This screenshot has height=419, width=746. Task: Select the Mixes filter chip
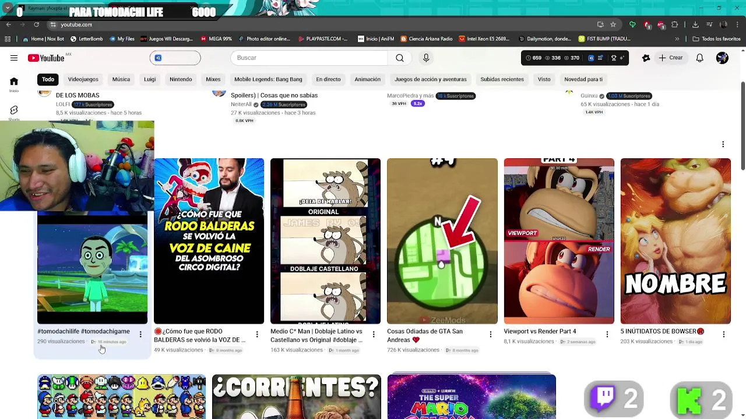click(213, 79)
